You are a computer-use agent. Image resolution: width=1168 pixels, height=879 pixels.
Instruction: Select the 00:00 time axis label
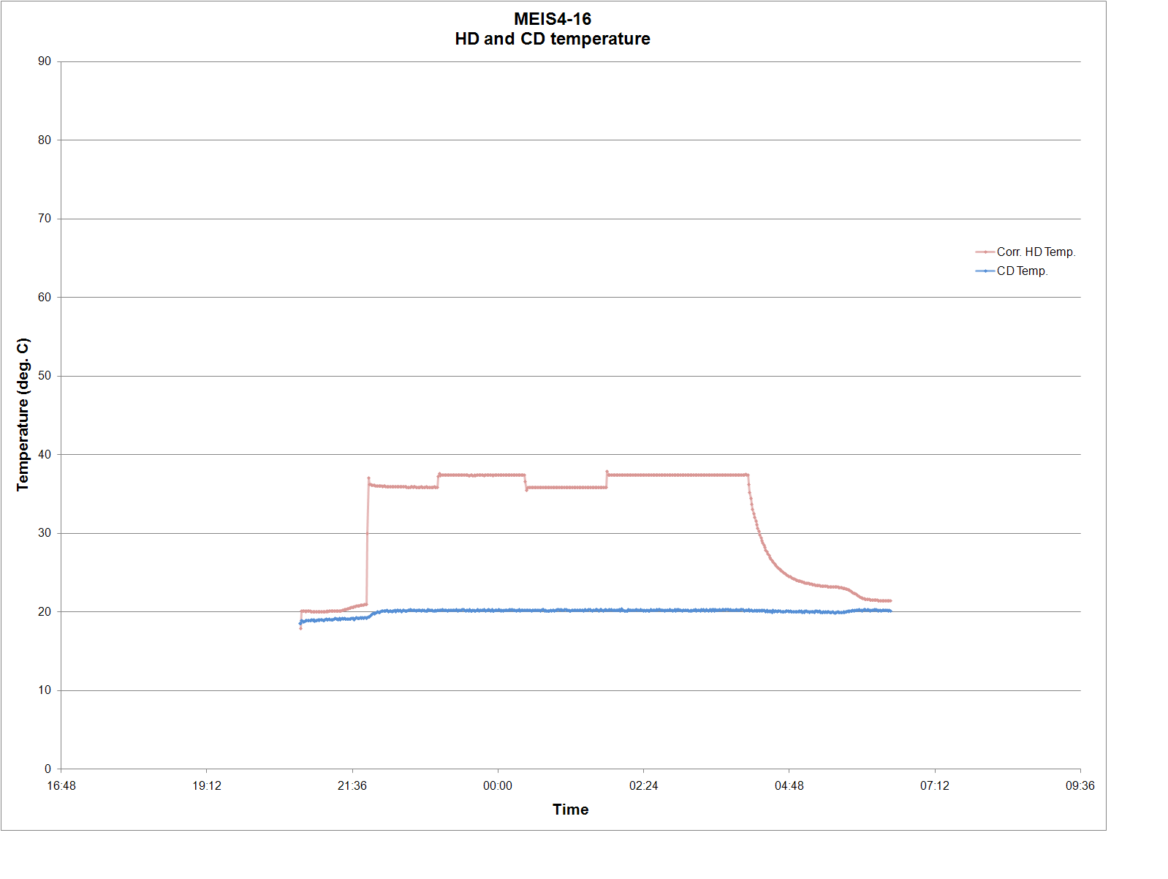[498, 786]
